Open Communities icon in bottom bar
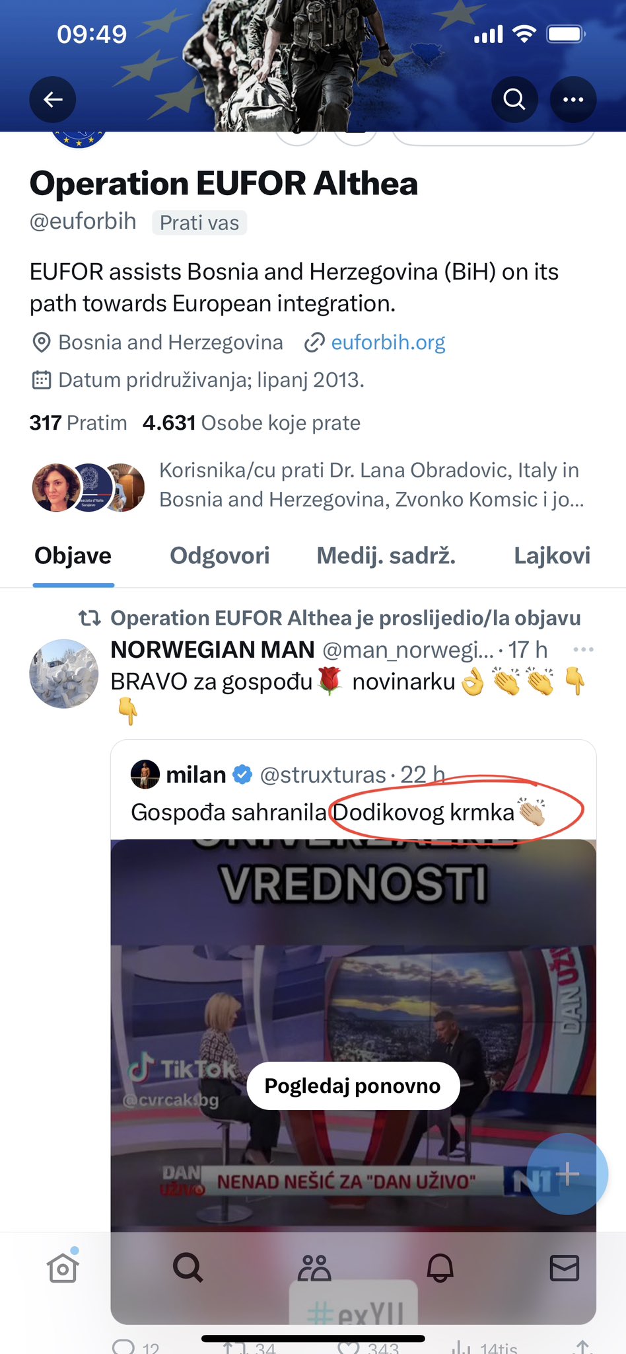Image resolution: width=626 pixels, height=1354 pixels. [314, 1267]
